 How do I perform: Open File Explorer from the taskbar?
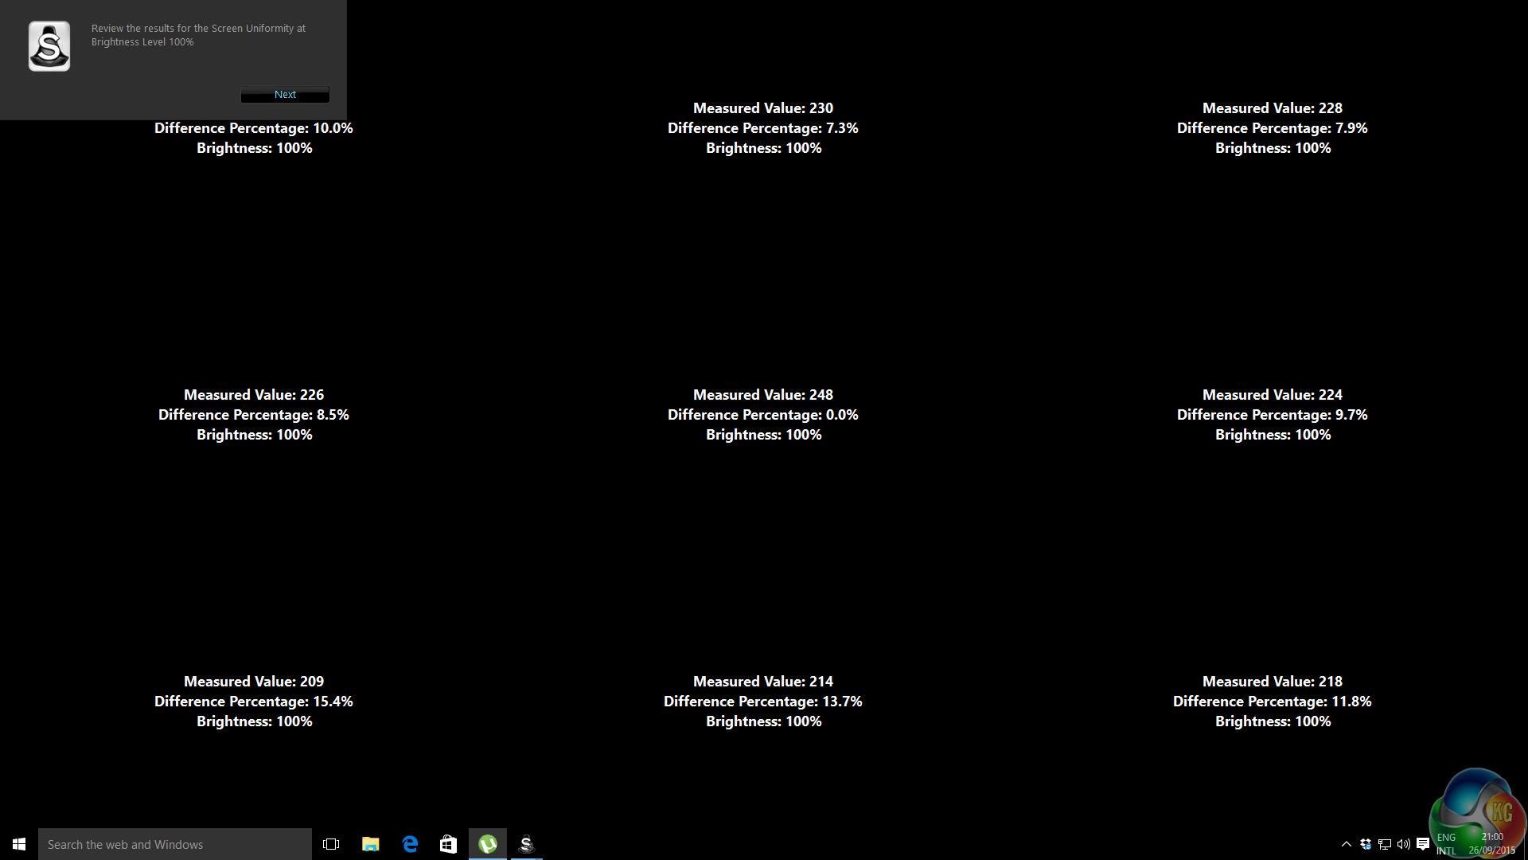coord(370,844)
